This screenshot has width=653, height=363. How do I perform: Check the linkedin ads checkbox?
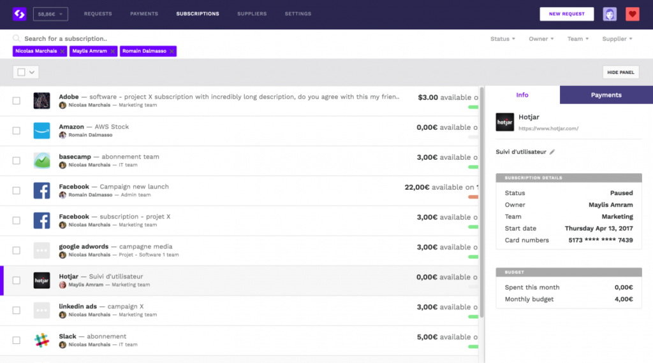[x=16, y=310]
